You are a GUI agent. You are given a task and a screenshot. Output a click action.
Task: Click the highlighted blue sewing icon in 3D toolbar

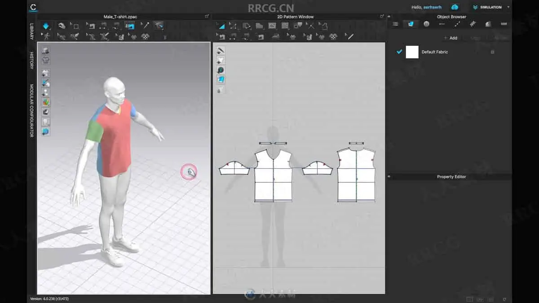coord(130,26)
